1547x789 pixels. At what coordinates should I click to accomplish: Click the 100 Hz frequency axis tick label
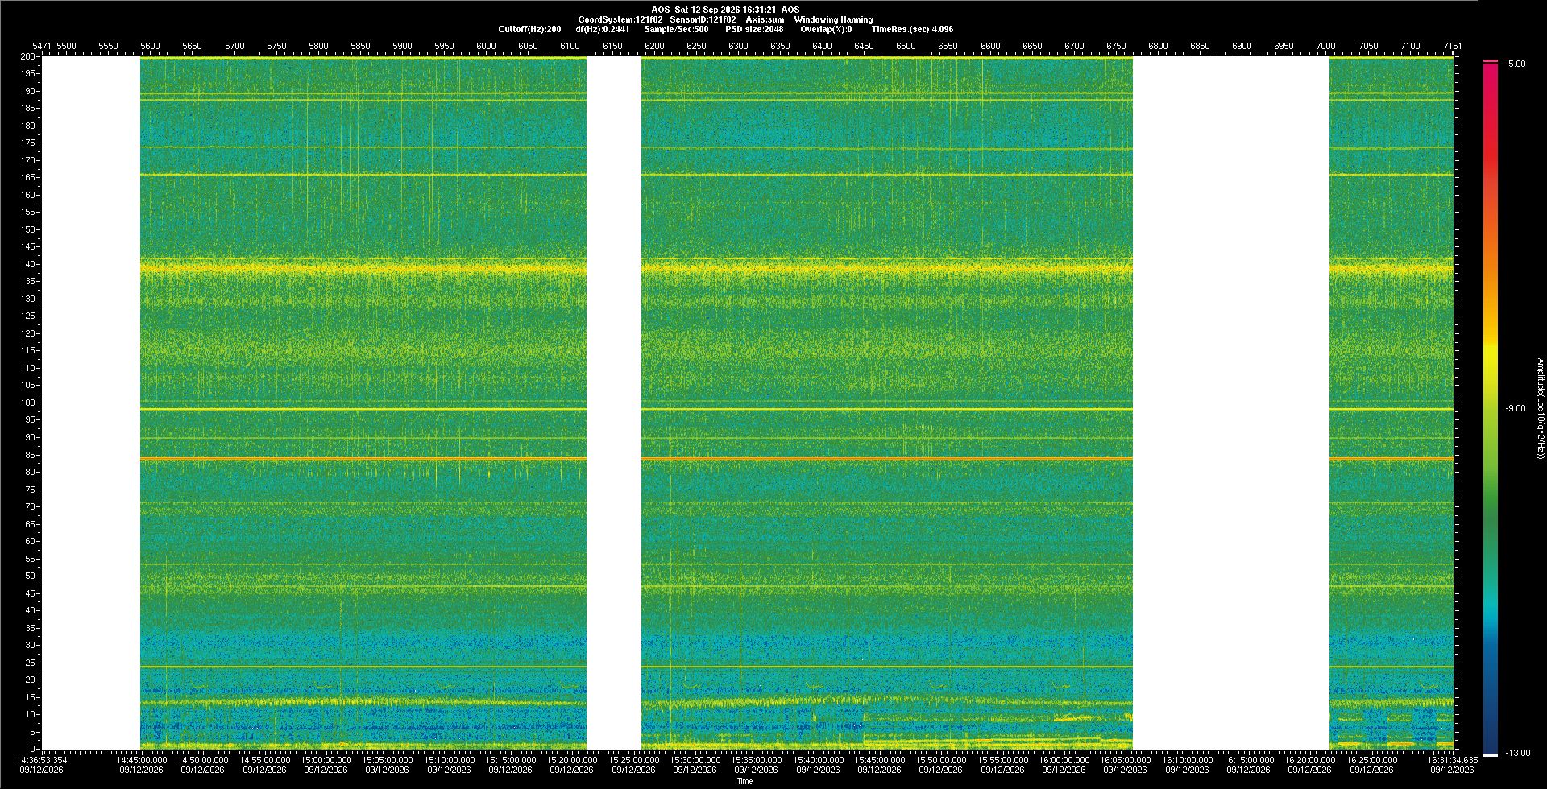pyautogui.click(x=27, y=403)
